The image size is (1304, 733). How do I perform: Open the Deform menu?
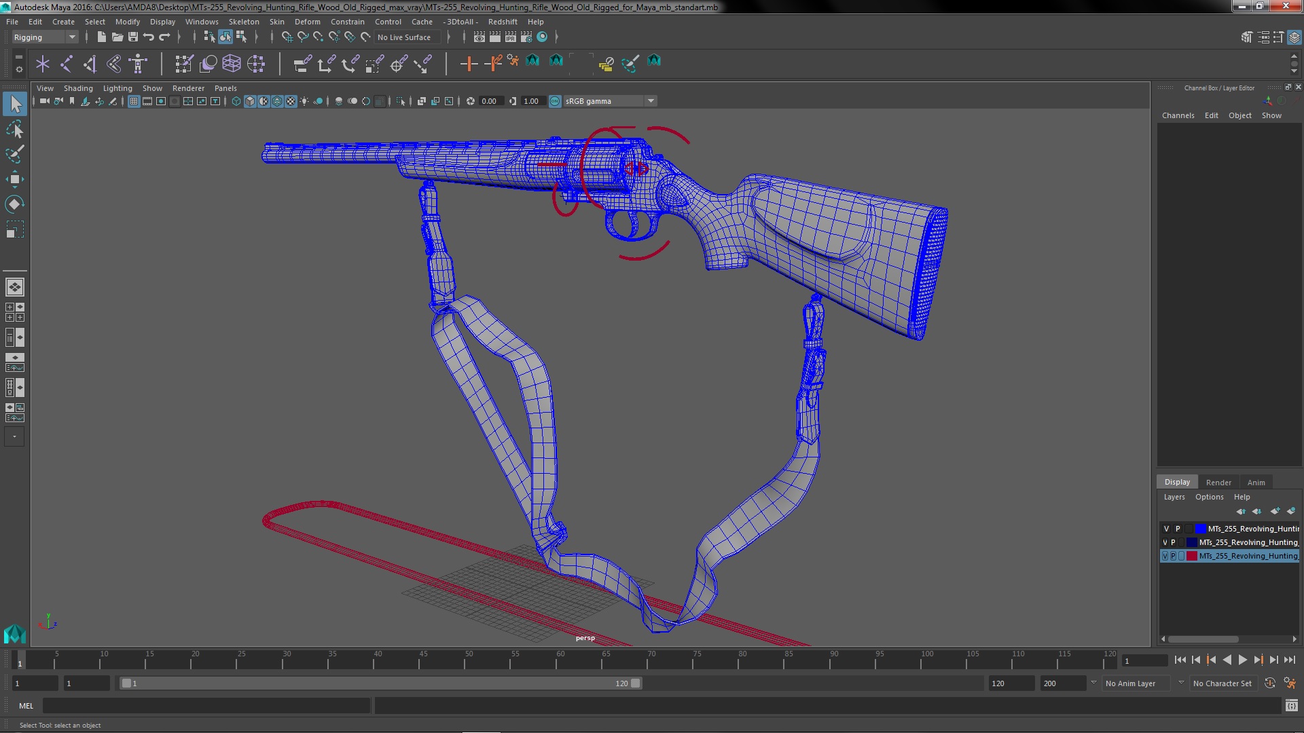[x=307, y=22]
